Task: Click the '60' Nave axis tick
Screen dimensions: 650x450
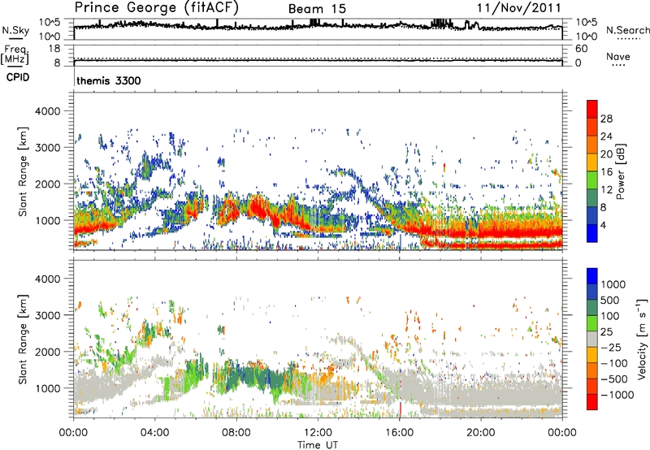Action: tap(581, 49)
